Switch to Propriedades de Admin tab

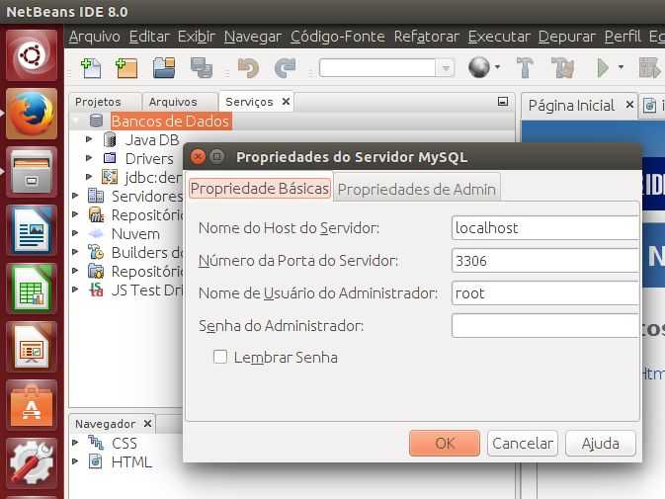[x=417, y=188]
